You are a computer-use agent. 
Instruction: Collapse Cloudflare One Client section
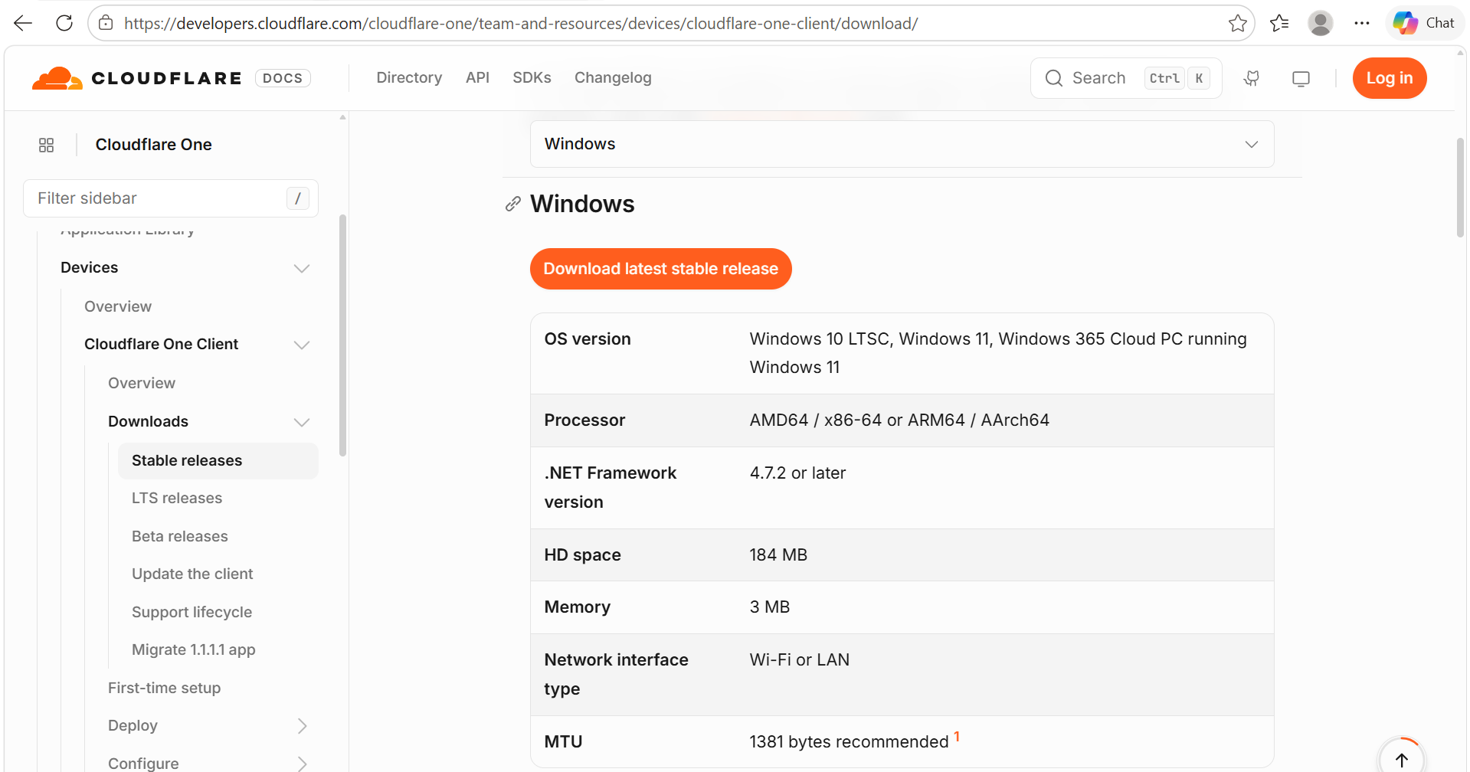point(302,345)
